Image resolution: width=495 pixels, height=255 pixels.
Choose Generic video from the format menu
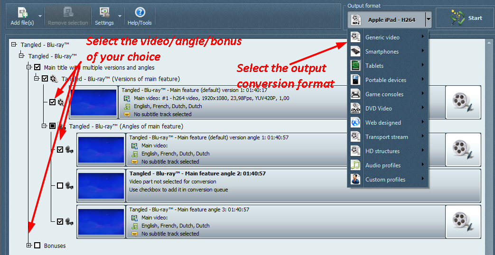point(388,37)
